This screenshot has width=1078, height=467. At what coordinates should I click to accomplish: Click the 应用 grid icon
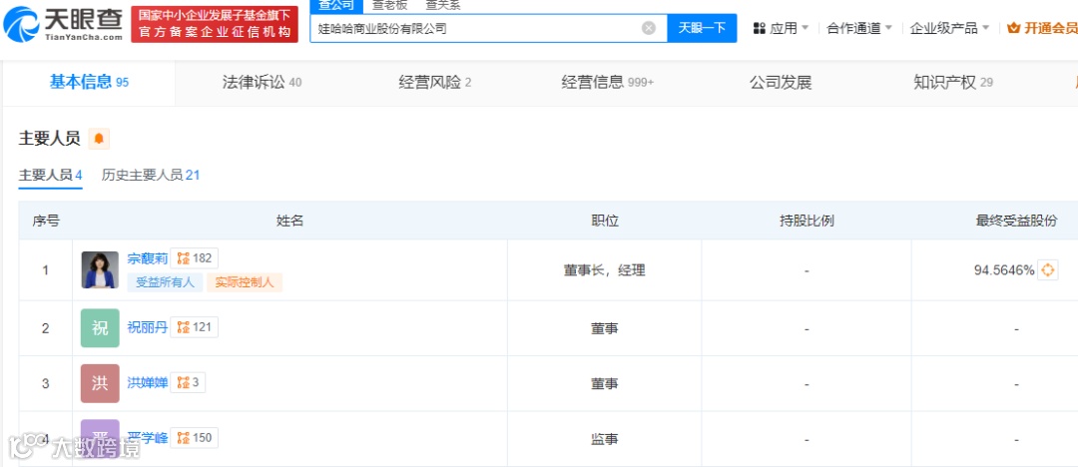760,28
